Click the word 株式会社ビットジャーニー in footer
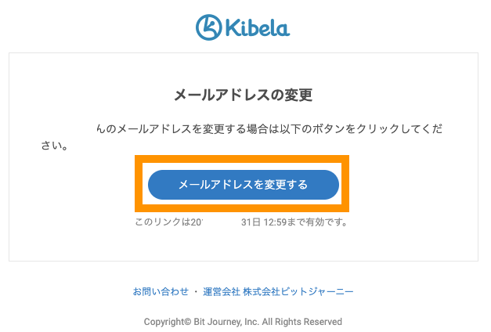The width and height of the screenshot is (491, 332). click(299, 291)
